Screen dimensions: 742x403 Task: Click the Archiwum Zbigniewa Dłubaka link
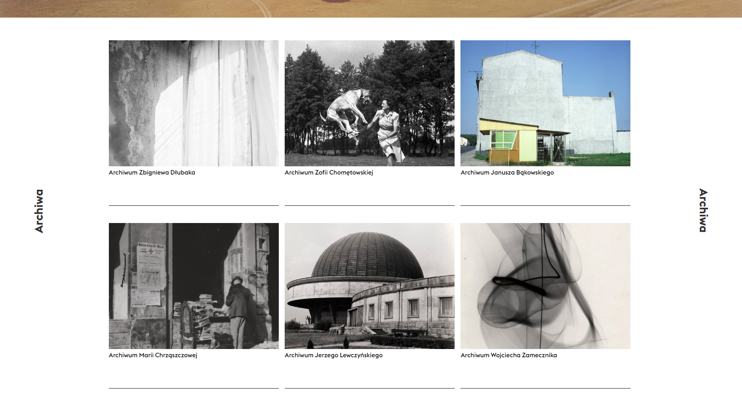(152, 173)
